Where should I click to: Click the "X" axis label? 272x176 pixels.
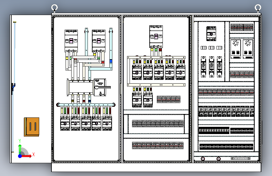(34, 154)
